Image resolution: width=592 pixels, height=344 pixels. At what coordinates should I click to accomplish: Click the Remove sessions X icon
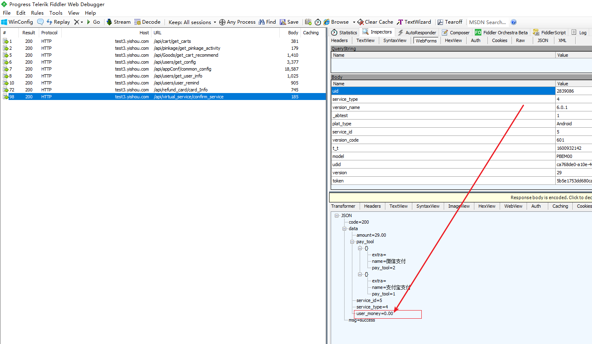coord(76,22)
